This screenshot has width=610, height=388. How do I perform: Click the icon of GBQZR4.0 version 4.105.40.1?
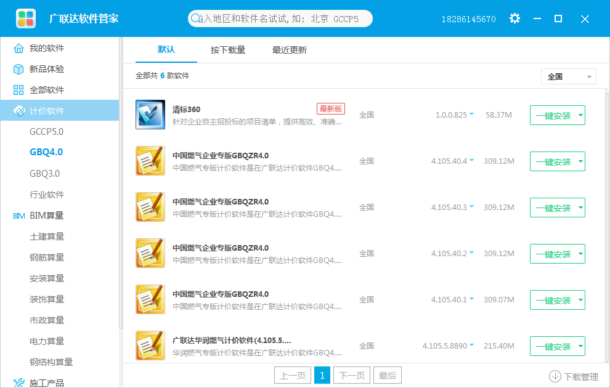tap(150, 299)
